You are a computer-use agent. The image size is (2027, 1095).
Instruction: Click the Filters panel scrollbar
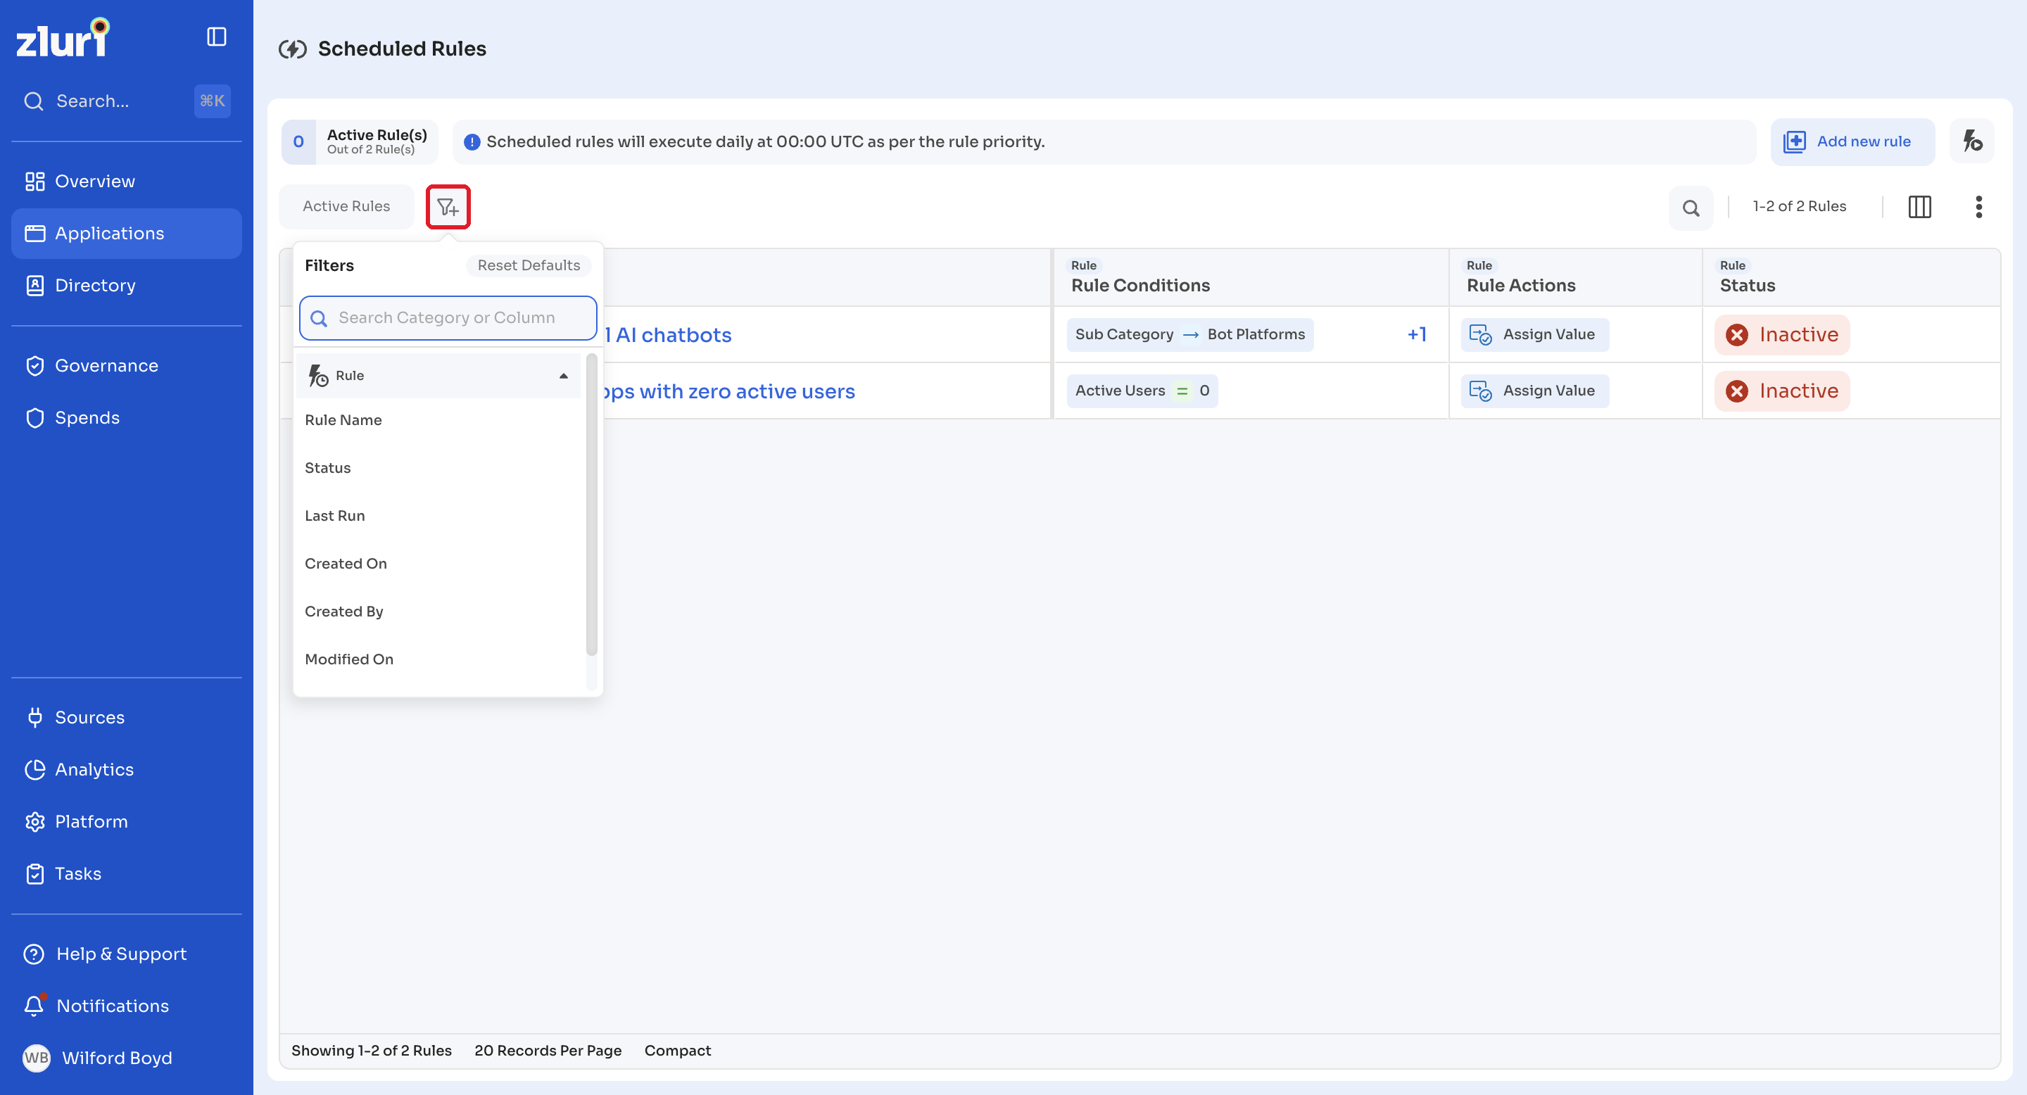[x=592, y=505]
